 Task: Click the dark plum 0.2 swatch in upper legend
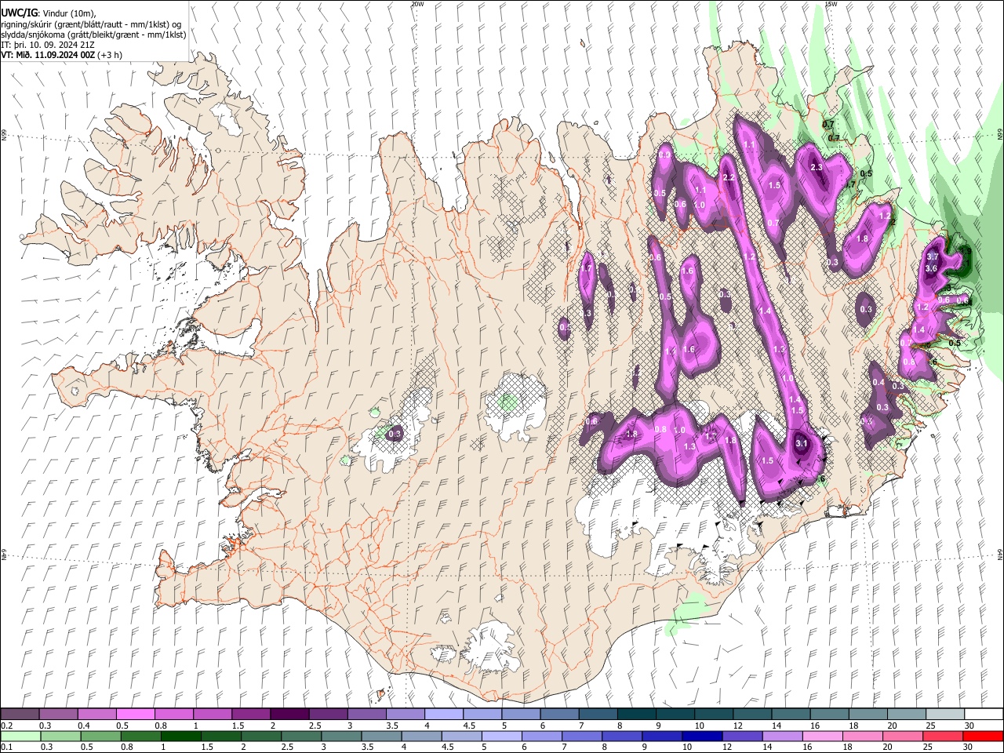pos(20,715)
